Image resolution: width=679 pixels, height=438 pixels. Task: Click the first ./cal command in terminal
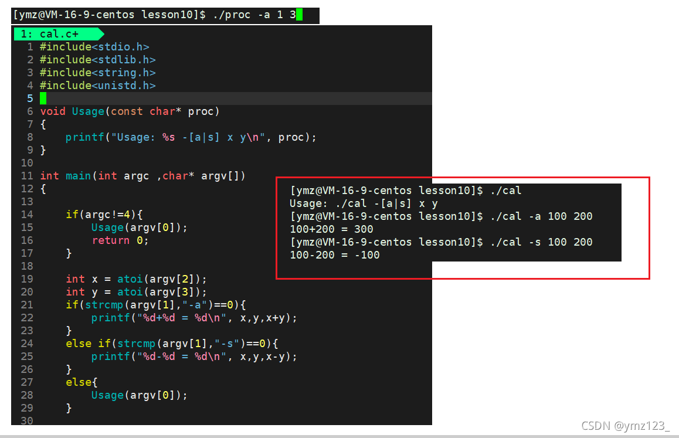(x=506, y=191)
